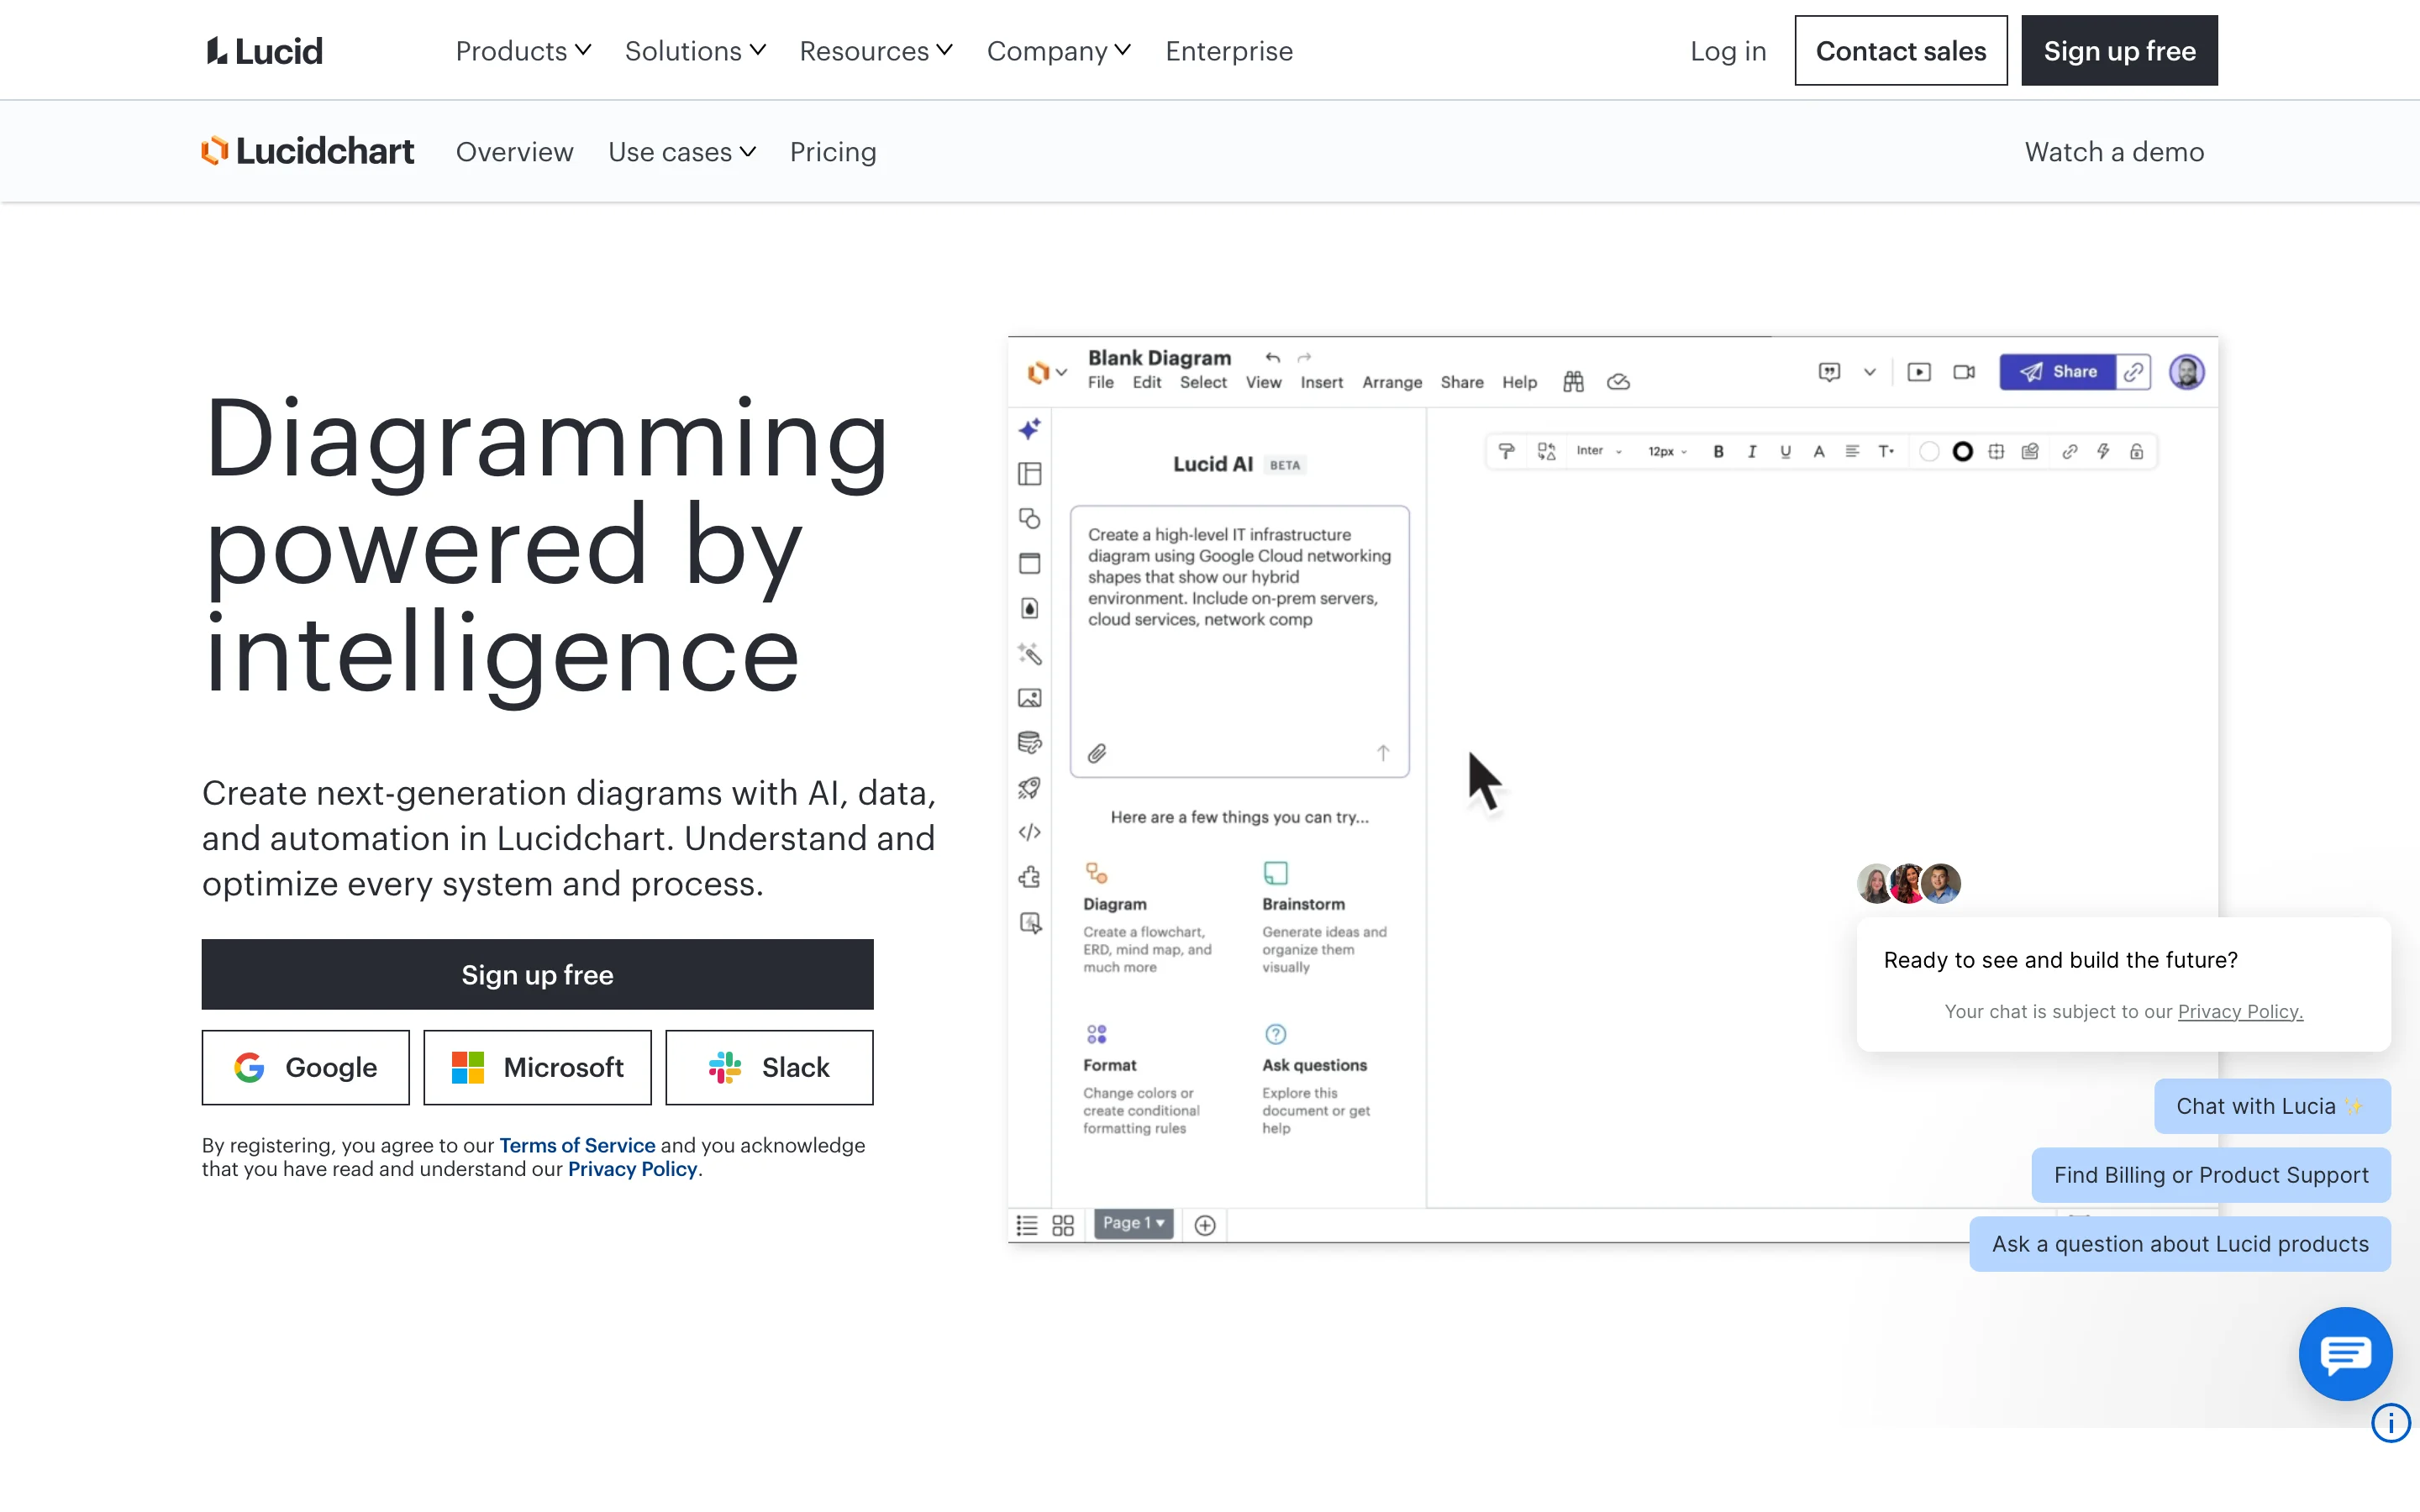Open the Use cases menu
Image resolution: width=2420 pixels, height=1512 pixels.
(x=682, y=151)
